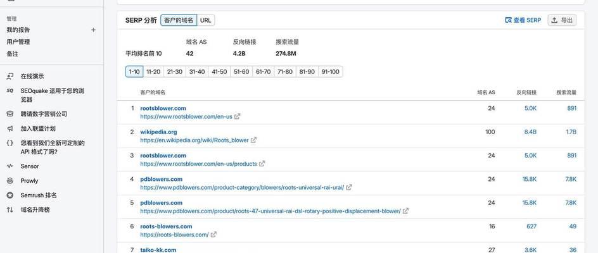The width and height of the screenshot is (598, 253).
Task: Open external link icon for rootsblower.com/en-us/products
Action: (x=262, y=164)
